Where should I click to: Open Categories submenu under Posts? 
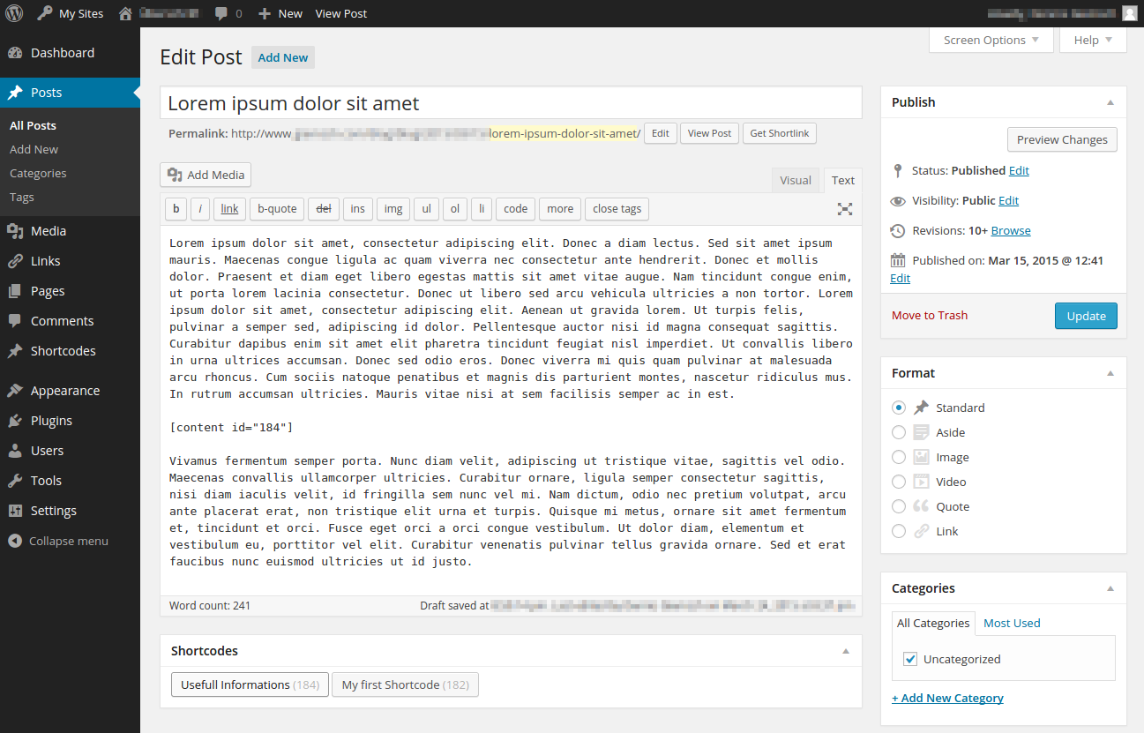38,174
